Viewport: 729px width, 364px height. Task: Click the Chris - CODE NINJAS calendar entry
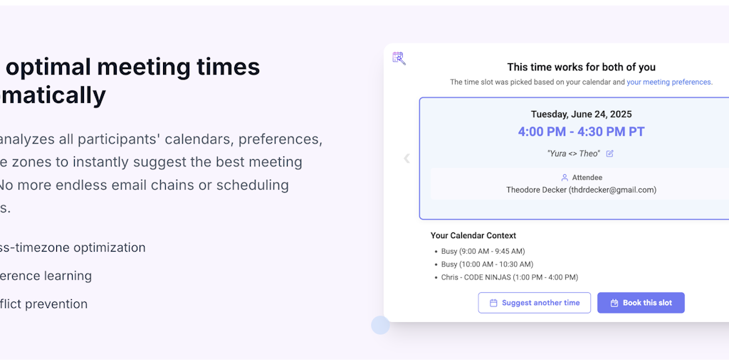[x=509, y=277]
